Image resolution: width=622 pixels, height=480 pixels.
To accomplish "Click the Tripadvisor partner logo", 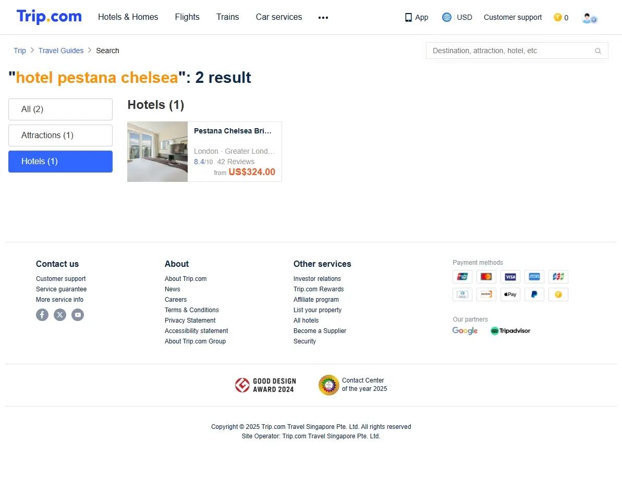I will [510, 330].
